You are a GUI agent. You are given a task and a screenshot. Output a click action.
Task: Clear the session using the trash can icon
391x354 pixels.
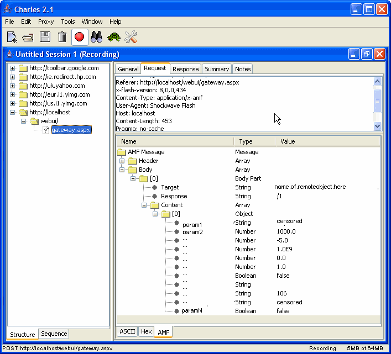point(62,37)
